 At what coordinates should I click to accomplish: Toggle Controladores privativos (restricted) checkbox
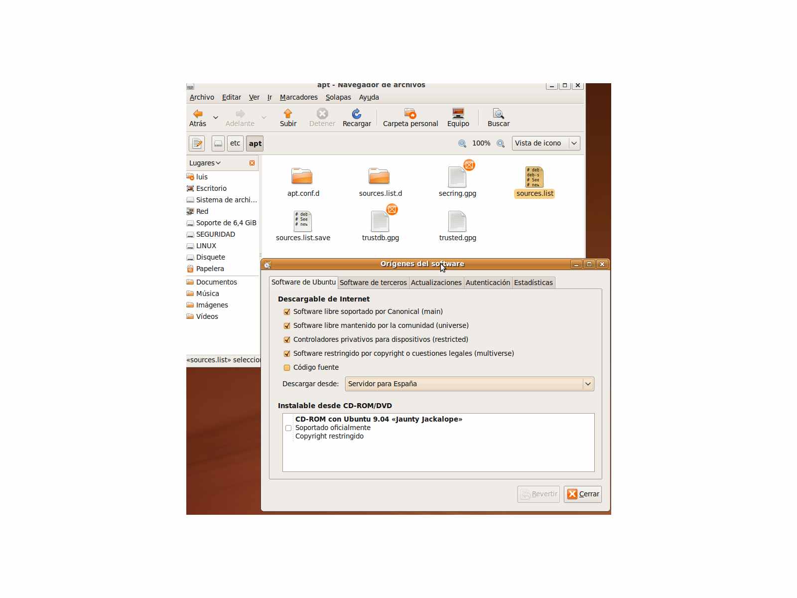click(x=287, y=340)
